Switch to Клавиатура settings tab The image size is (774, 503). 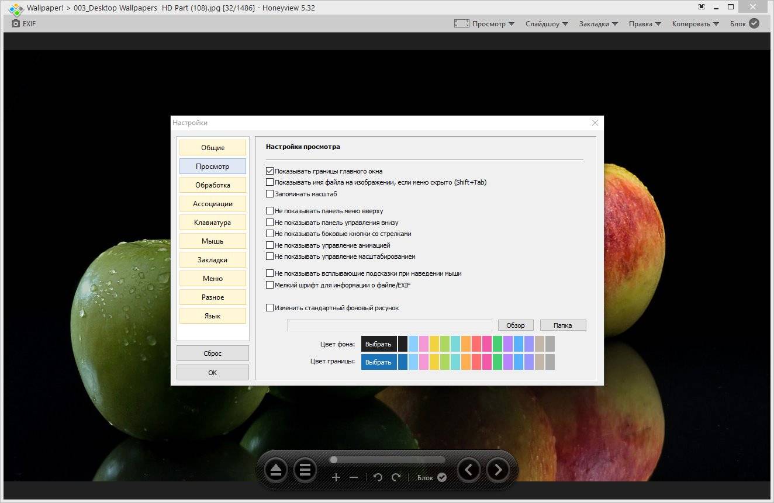213,223
